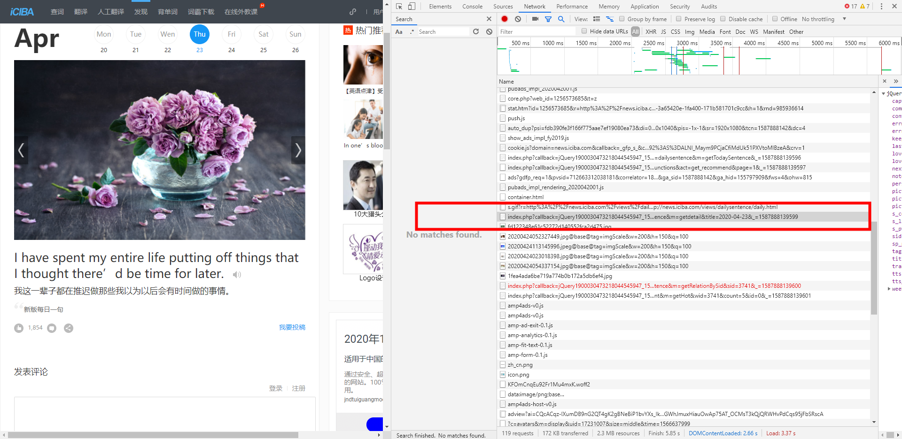
Task: Open the Sources tab
Action: pyautogui.click(x=503, y=7)
